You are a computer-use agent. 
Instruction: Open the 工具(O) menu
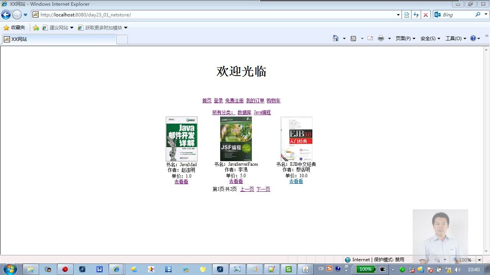click(456, 39)
